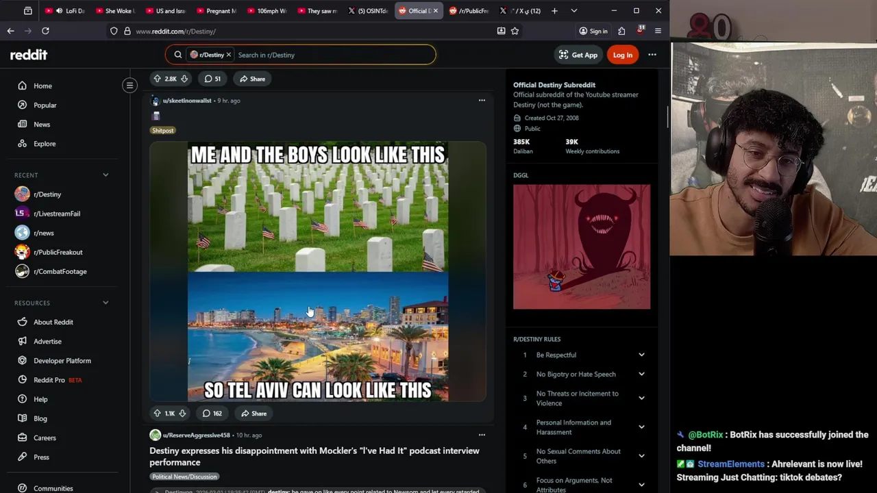Upvote the Tel Aviv meme post

(157, 414)
